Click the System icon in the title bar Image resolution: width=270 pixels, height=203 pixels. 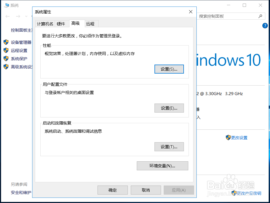(7, 5)
